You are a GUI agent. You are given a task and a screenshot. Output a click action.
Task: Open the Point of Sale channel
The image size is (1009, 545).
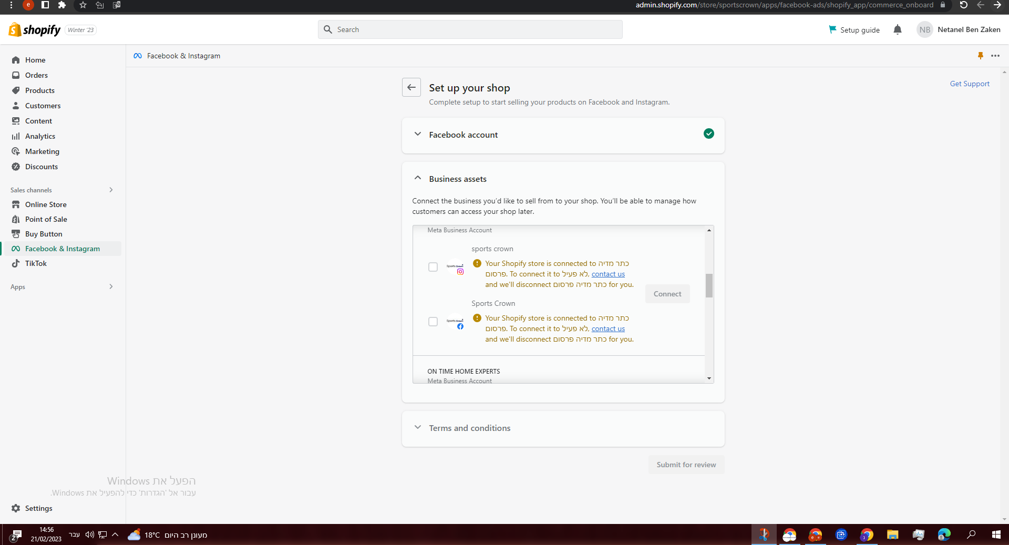click(46, 219)
